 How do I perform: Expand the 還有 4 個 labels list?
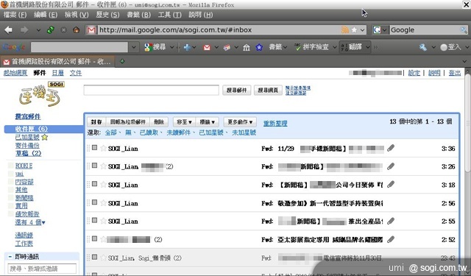(30, 222)
